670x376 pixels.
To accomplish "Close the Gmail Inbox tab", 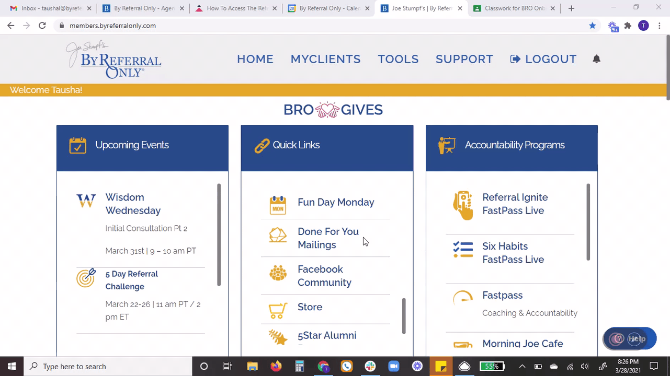I will pyautogui.click(x=89, y=8).
